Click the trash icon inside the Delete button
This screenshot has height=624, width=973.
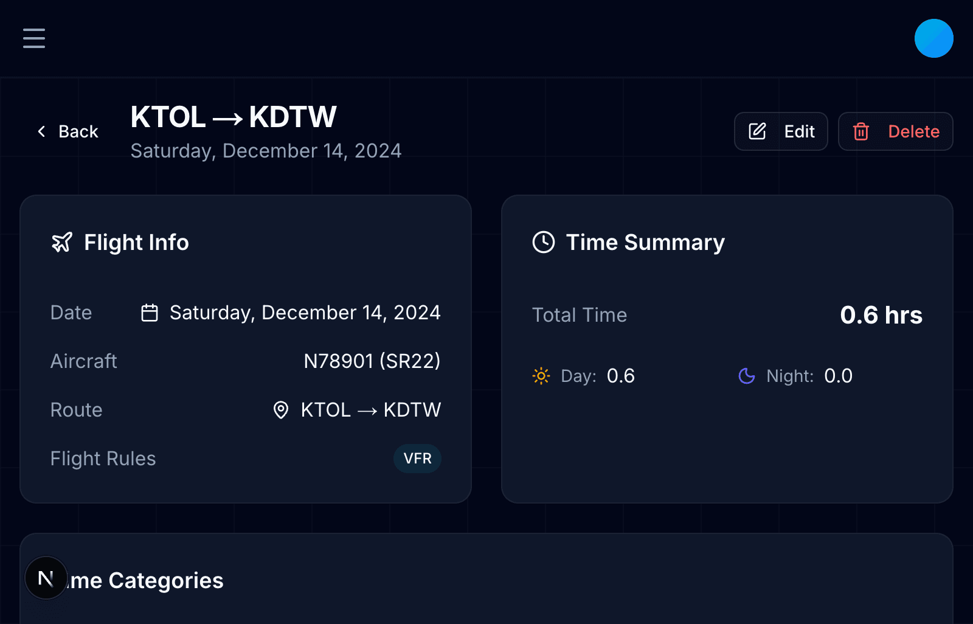860,131
